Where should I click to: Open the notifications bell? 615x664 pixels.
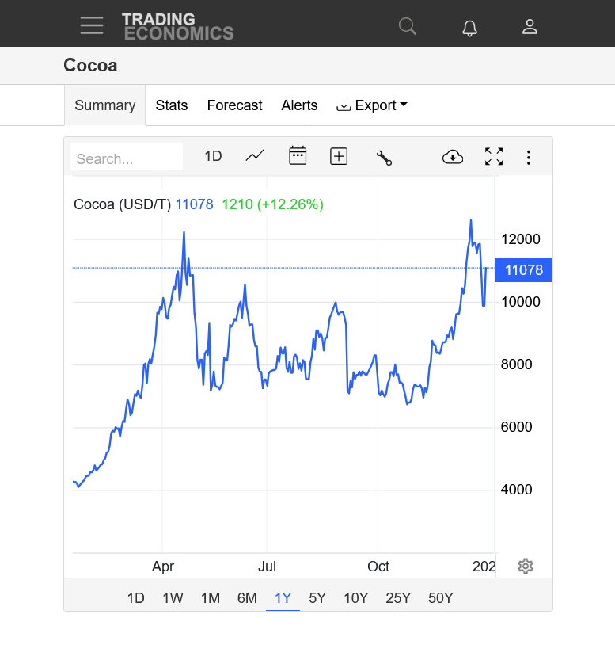tap(469, 28)
